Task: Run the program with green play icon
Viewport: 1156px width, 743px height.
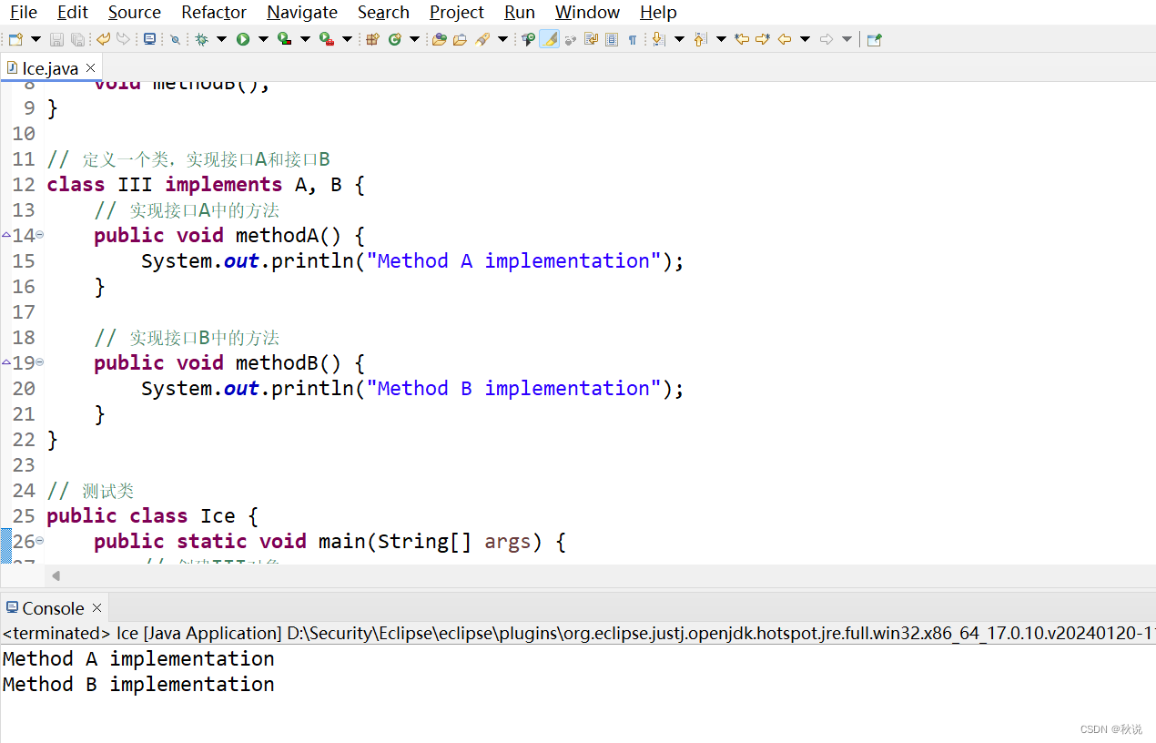Action: (x=243, y=39)
